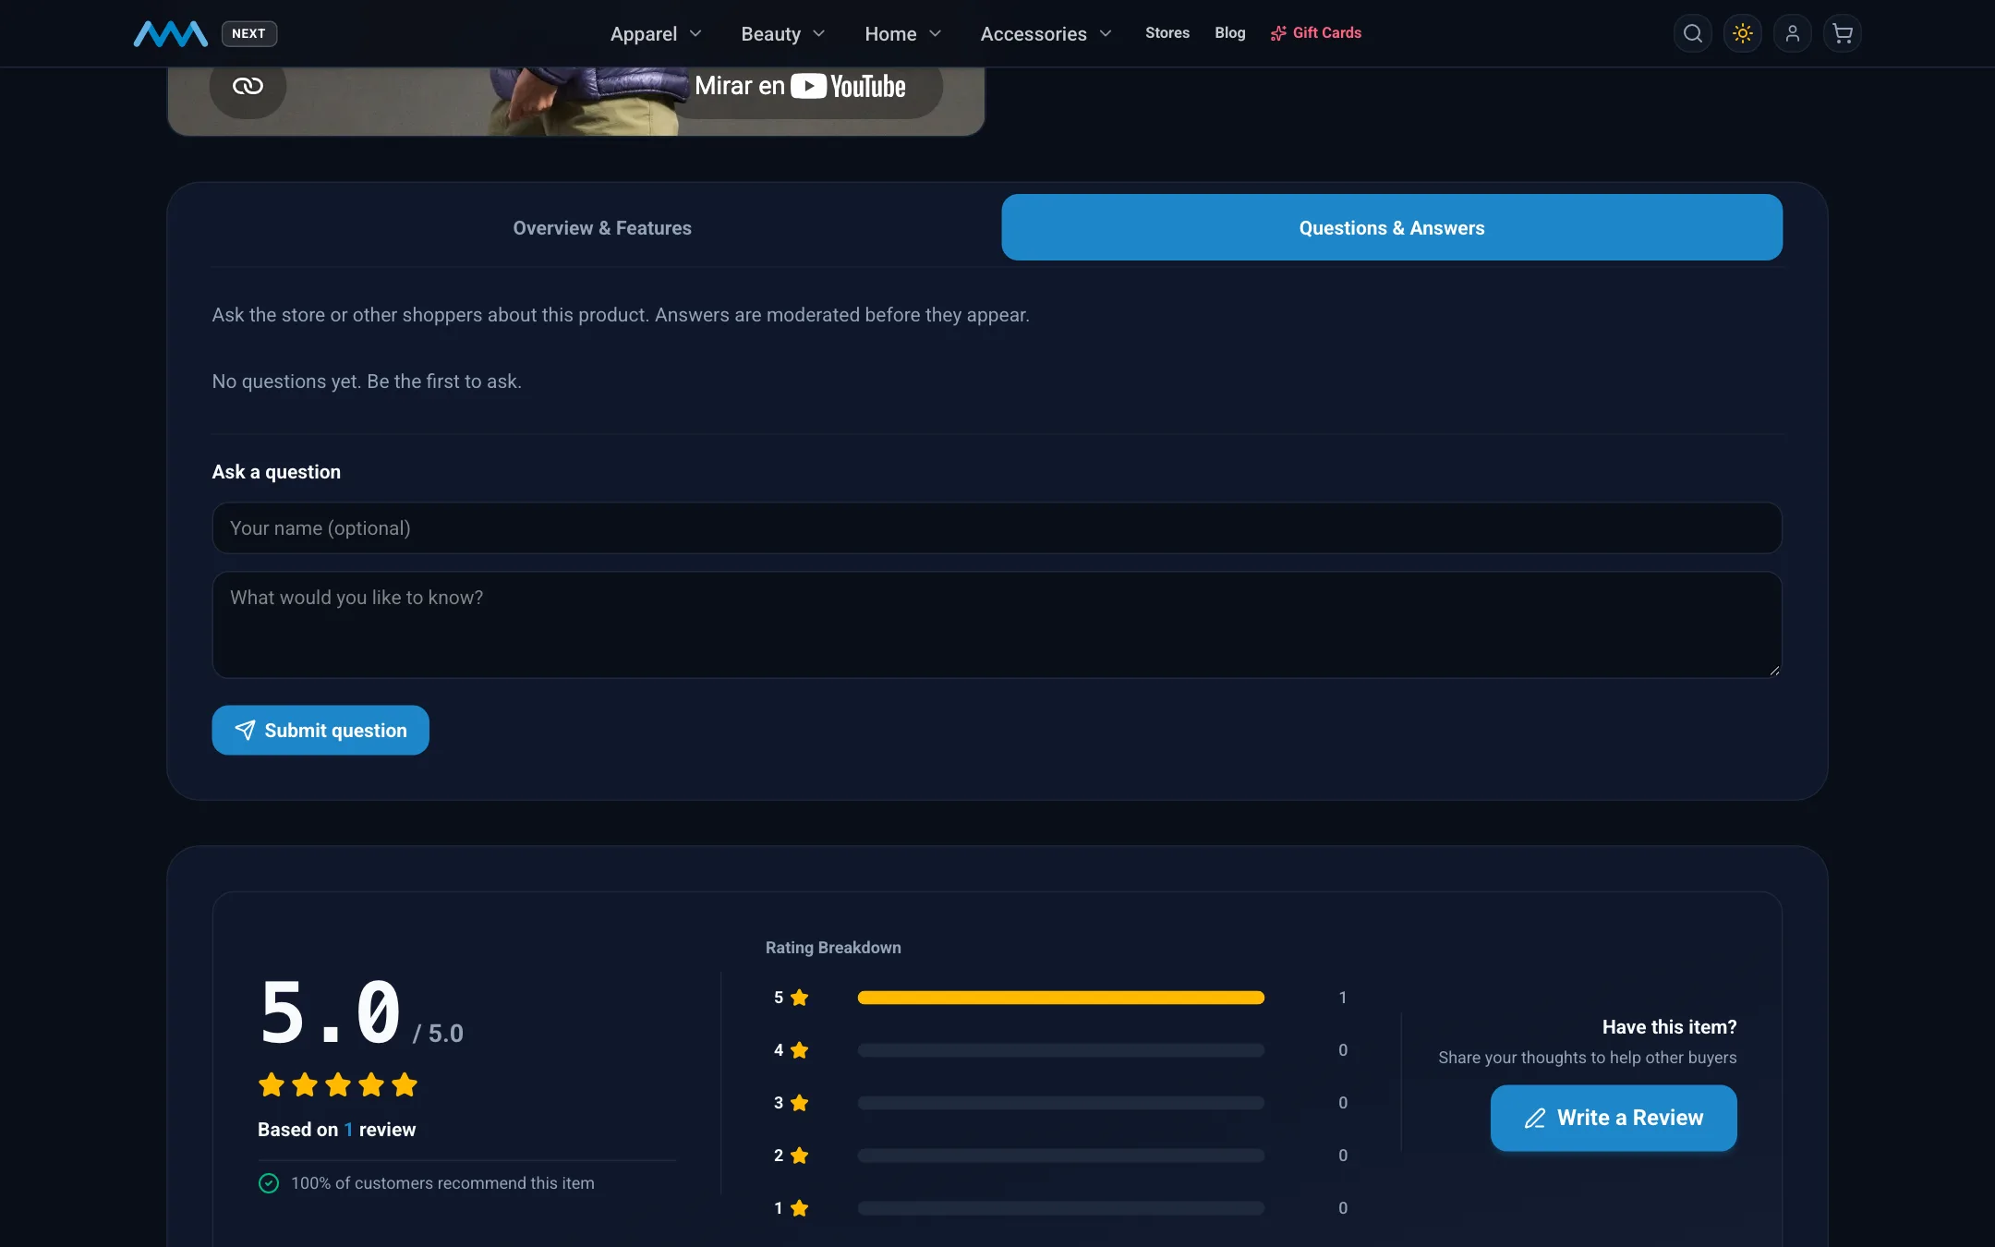The width and height of the screenshot is (1995, 1247).
Task: Click the five gold stars under the 5.0 score
Action: point(338,1084)
